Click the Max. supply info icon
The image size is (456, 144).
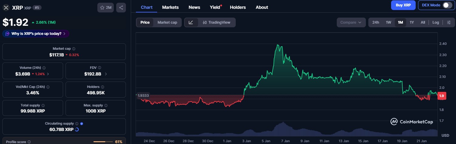pos(106,105)
